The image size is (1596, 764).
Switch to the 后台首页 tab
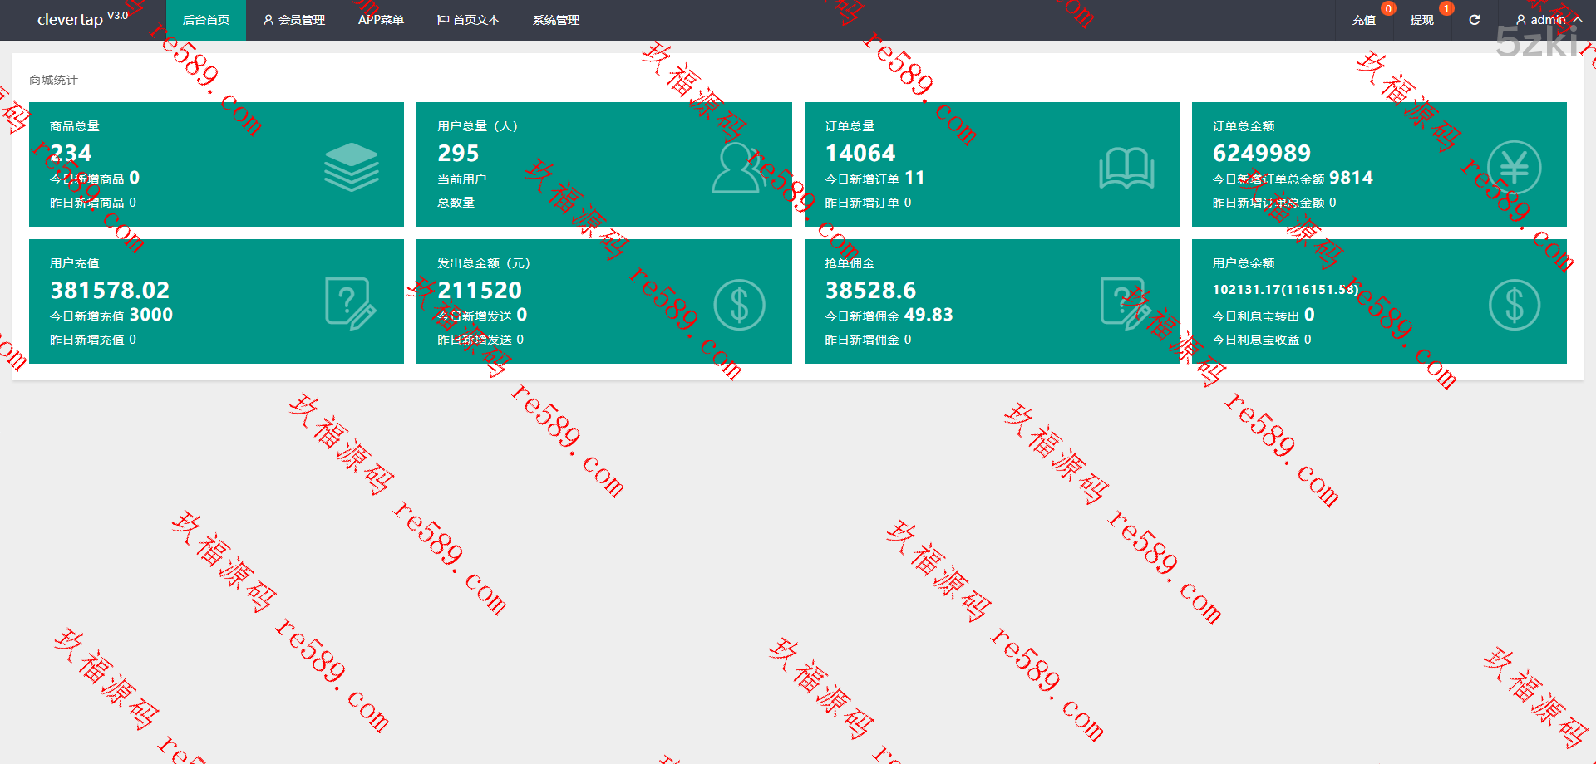click(206, 20)
